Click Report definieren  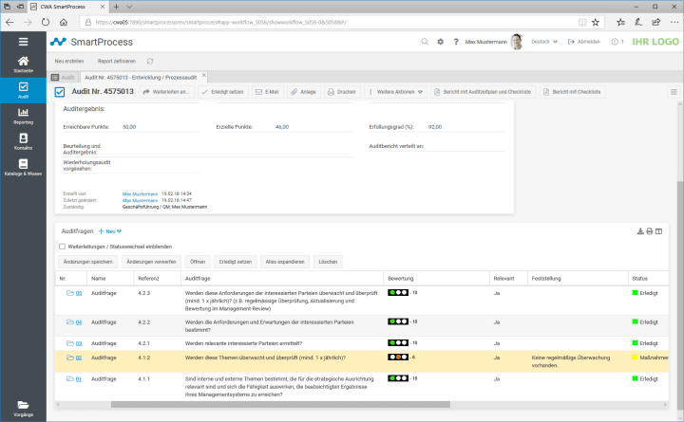tap(117, 62)
